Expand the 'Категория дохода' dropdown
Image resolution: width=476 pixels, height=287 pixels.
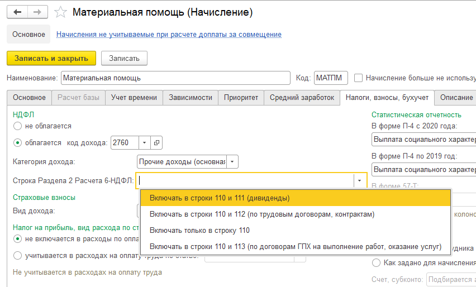click(232, 162)
